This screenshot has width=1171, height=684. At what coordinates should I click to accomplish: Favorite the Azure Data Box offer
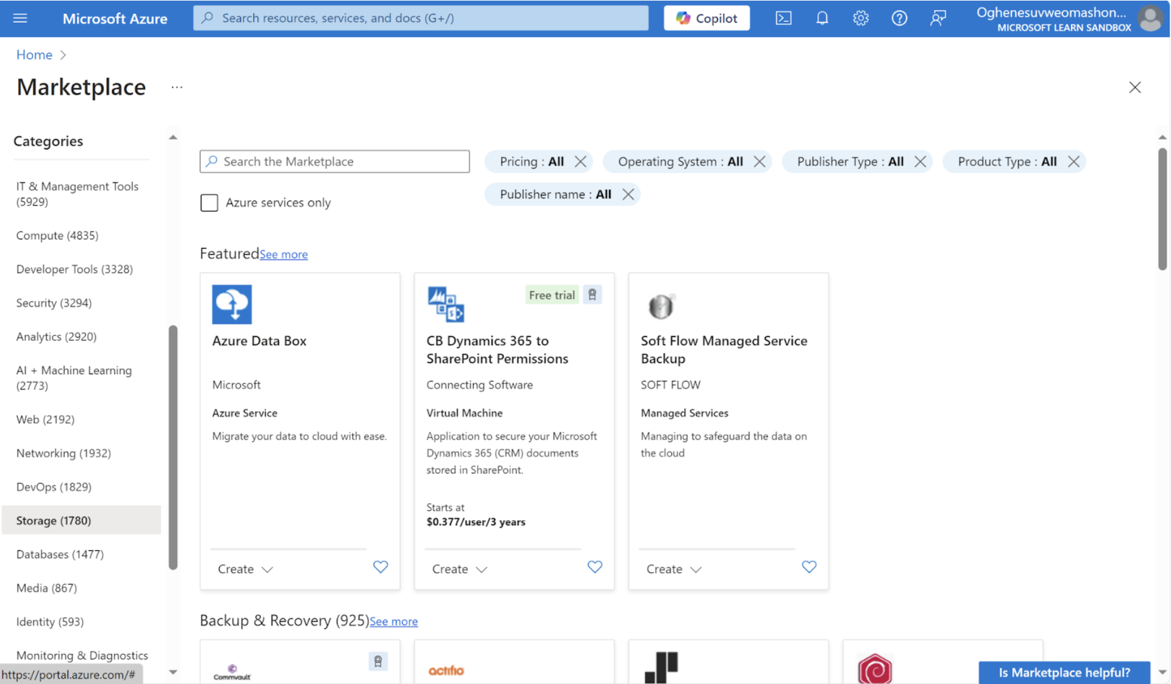(x=380, y=567)
